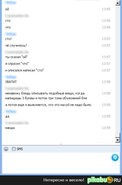This screenshot has height=185, width=122.
Task: Select the message starting with "ненавижу"
Action: point(46,96)
